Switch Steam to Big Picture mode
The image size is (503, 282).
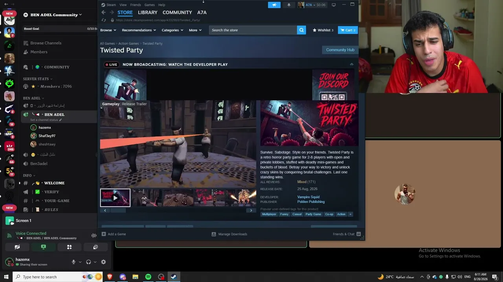pos(334,5)
